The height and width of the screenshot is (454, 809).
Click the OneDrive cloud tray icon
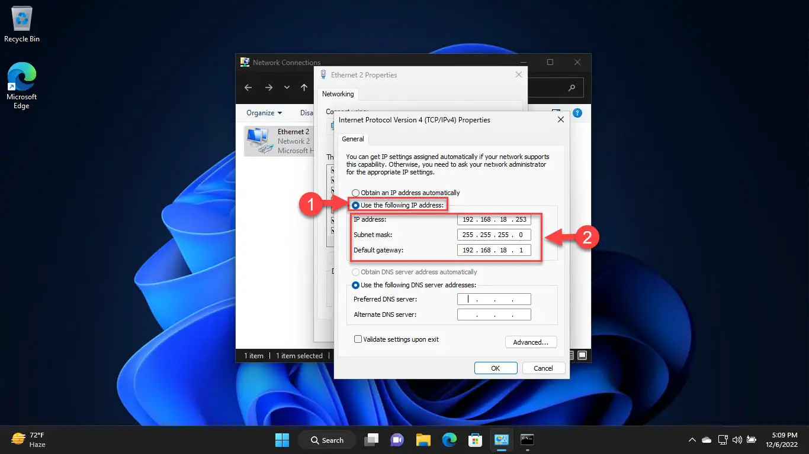pos(707,440)
